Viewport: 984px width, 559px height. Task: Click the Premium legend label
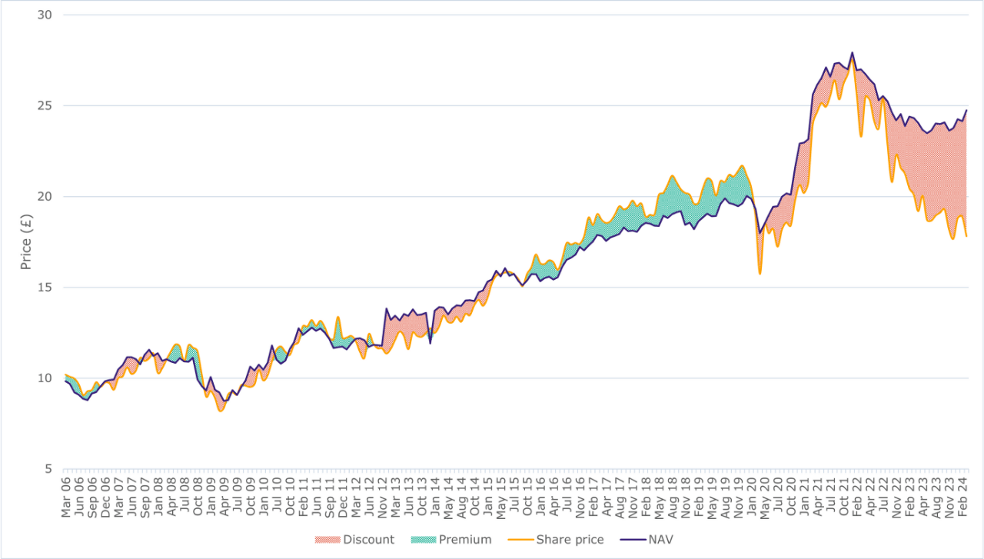(x=465, y=540)
